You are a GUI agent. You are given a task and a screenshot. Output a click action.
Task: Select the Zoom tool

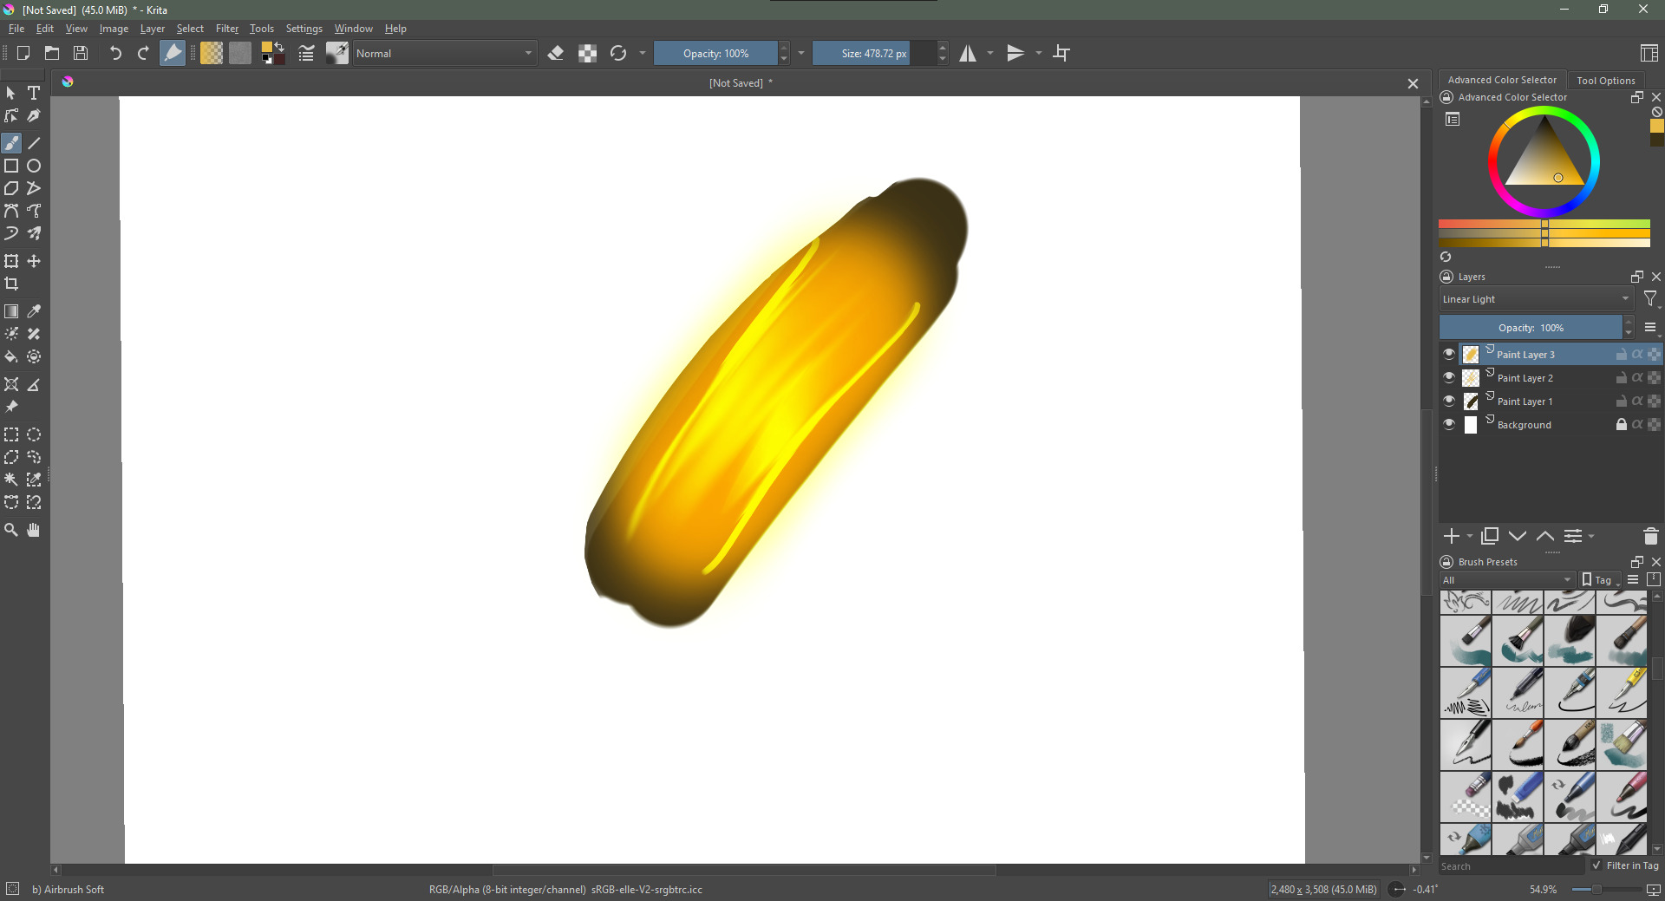tap(11, 530)
